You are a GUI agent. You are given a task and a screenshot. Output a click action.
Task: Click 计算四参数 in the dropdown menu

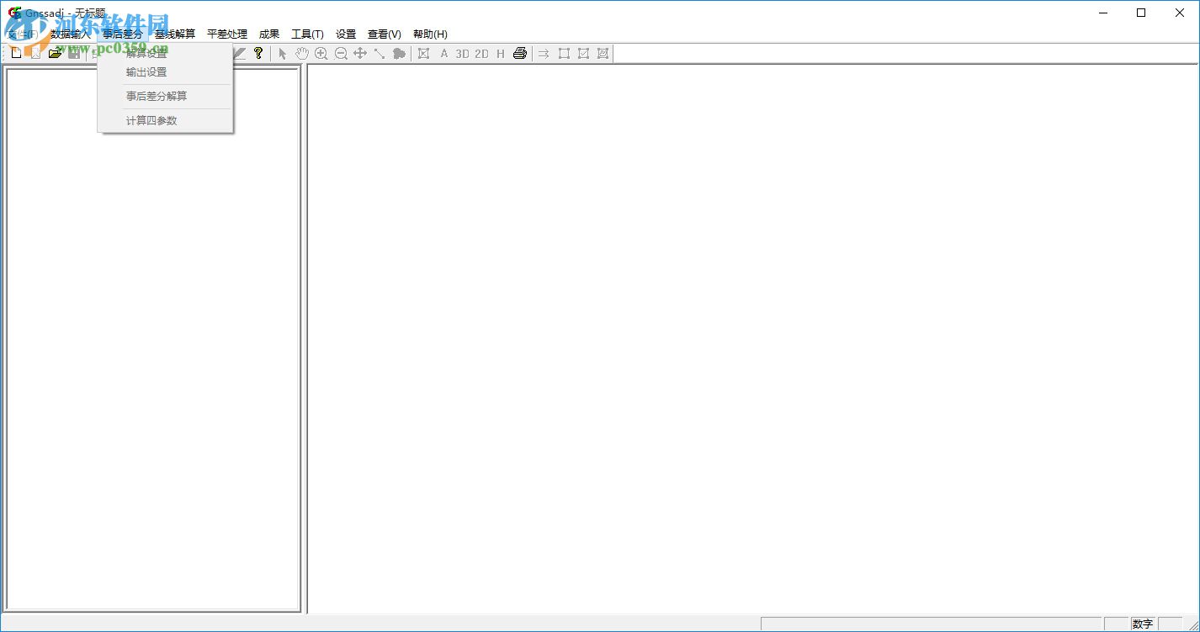coord(151,121)
